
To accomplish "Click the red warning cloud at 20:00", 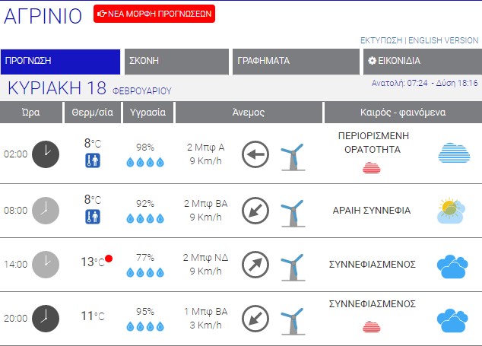I will [x=372, y=327].
